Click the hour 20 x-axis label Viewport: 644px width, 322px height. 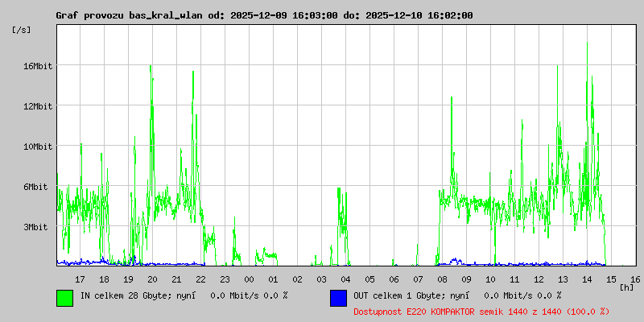152,279
